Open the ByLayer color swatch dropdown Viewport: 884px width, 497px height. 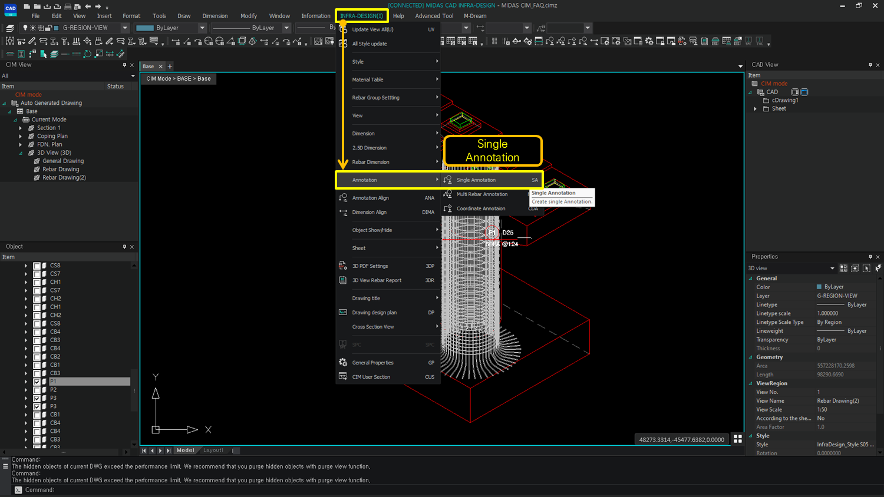[x=203, y=27]
